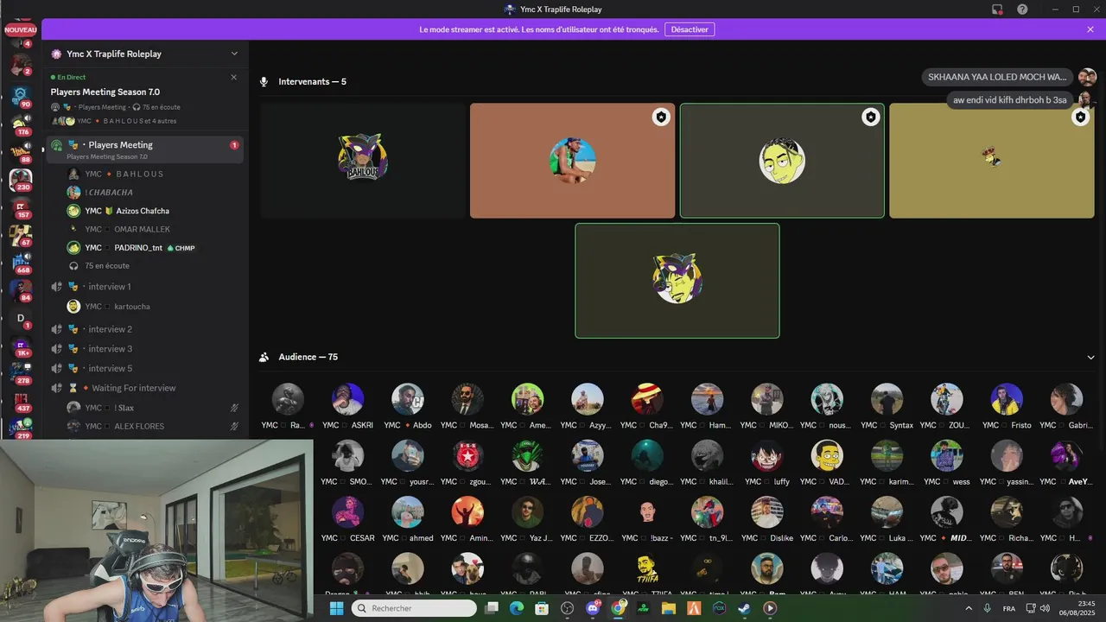Join the Players Meeting stage channel

pyautogui.click(x=145, y=149)
